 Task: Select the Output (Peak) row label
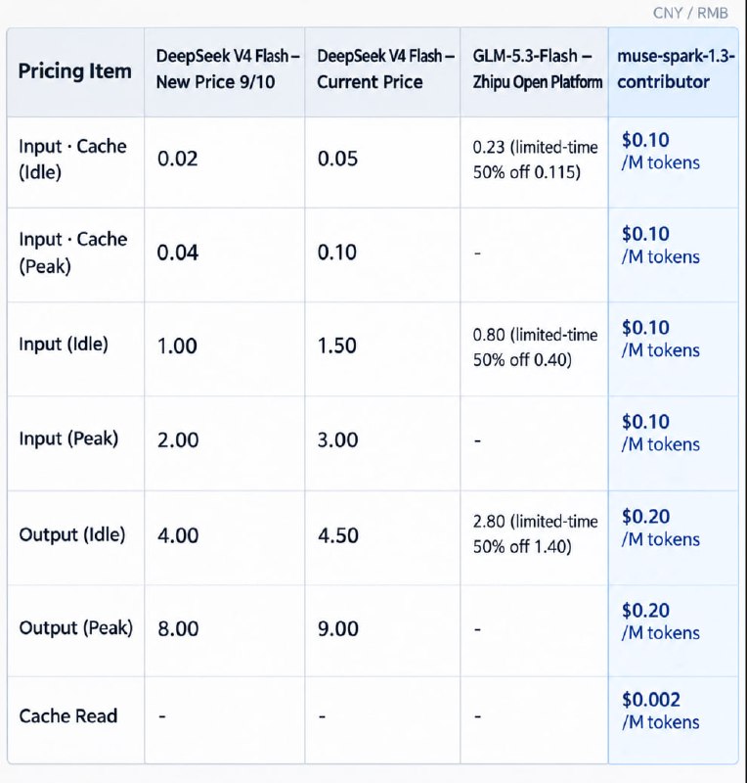[76, 628]
